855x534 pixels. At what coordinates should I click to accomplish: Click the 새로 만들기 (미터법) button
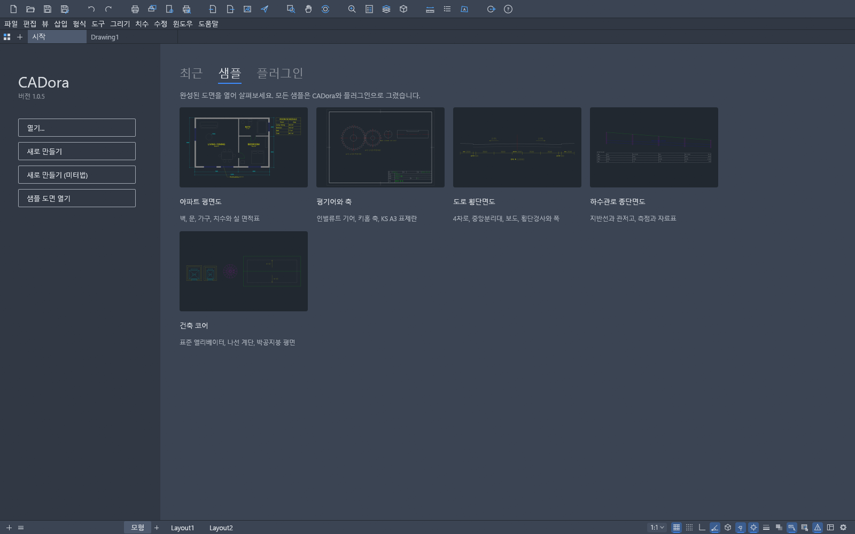(x=77, y=175)
